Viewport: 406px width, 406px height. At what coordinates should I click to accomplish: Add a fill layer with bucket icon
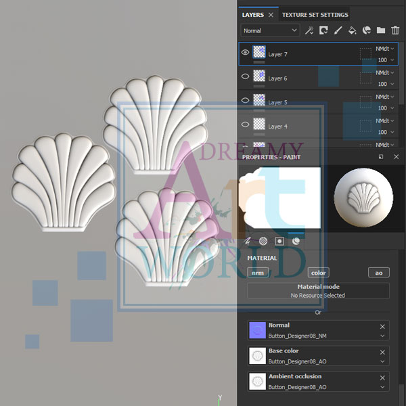352,30
